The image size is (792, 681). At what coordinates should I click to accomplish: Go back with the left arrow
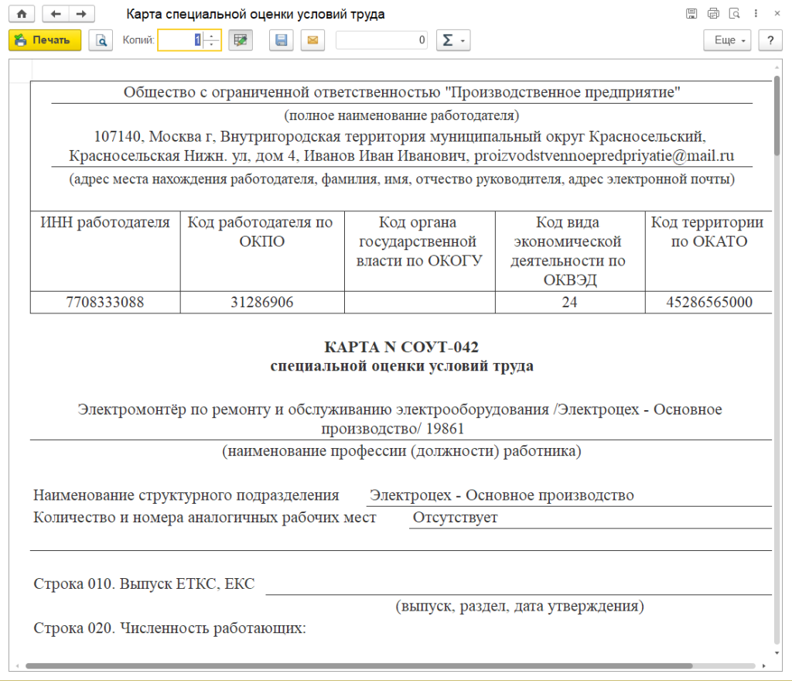tap(56, 15)
